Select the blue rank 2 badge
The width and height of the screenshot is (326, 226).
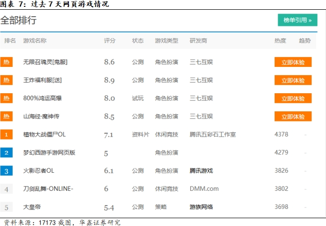6,153
